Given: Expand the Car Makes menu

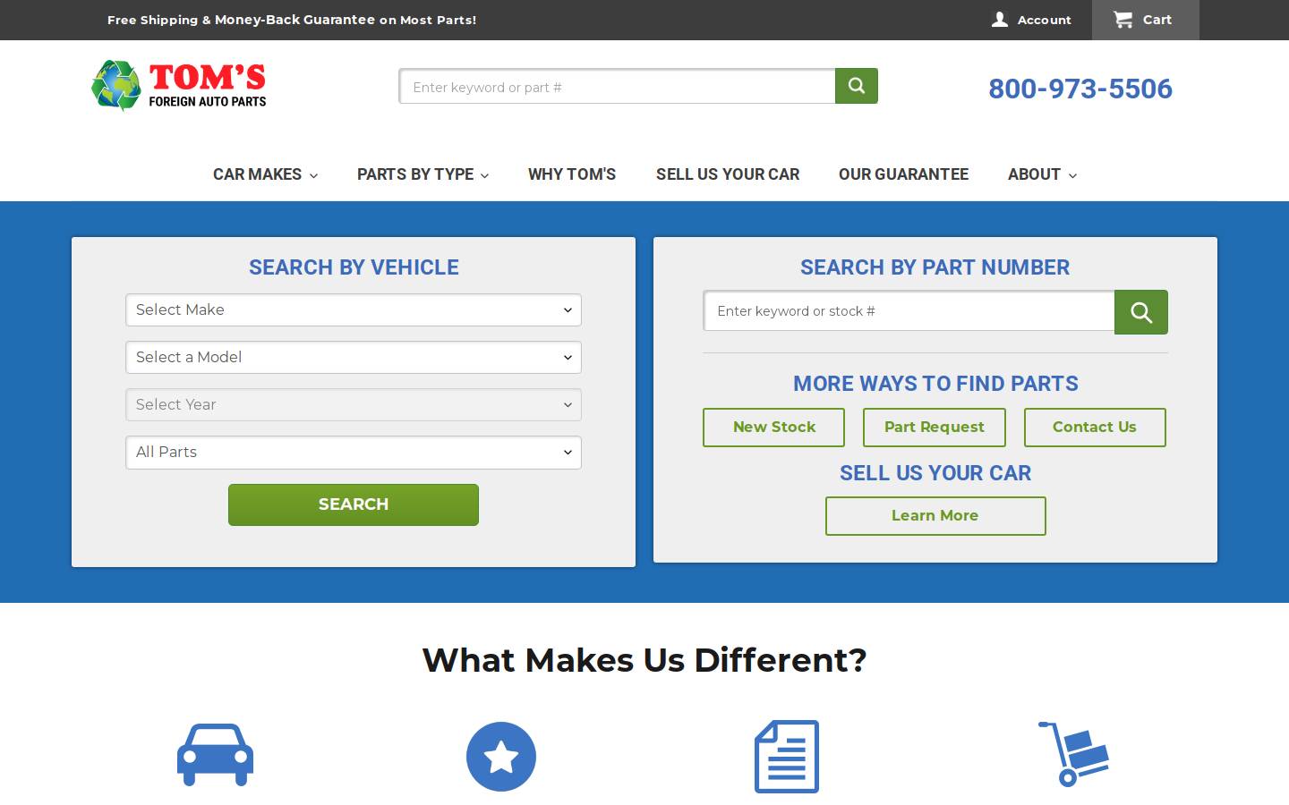Looking at the screenshot, I should click(265, 174).
